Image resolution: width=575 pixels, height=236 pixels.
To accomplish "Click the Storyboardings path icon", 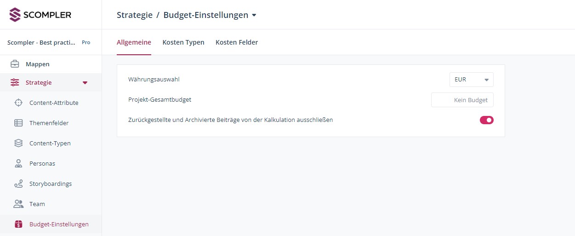I will [x=18, y=184].
